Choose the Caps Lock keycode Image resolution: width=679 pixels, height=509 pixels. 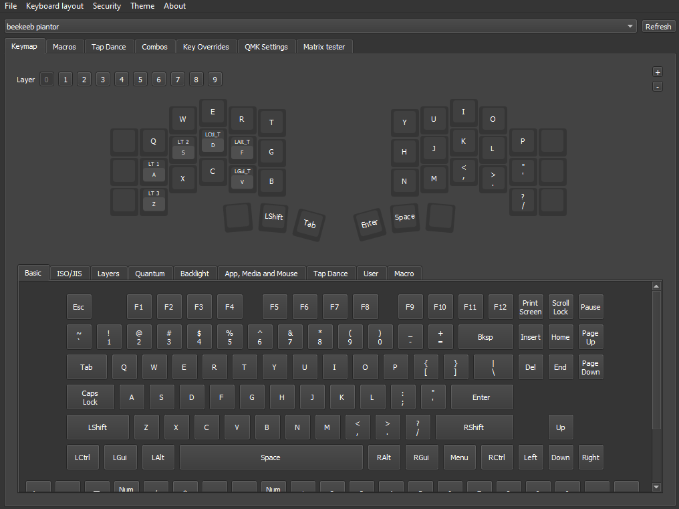coord(90,397)
